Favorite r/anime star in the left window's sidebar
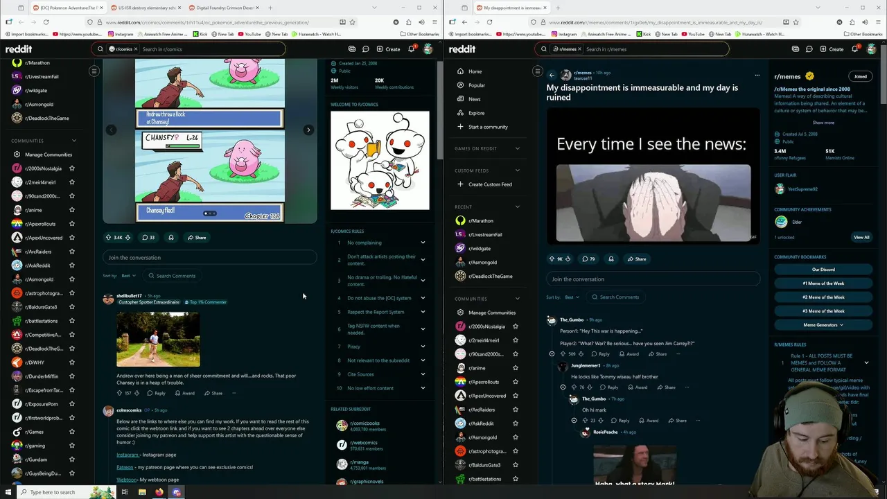The width and height of the screenshot is (887, 499). pyautogui.click(x=72, y=210)
